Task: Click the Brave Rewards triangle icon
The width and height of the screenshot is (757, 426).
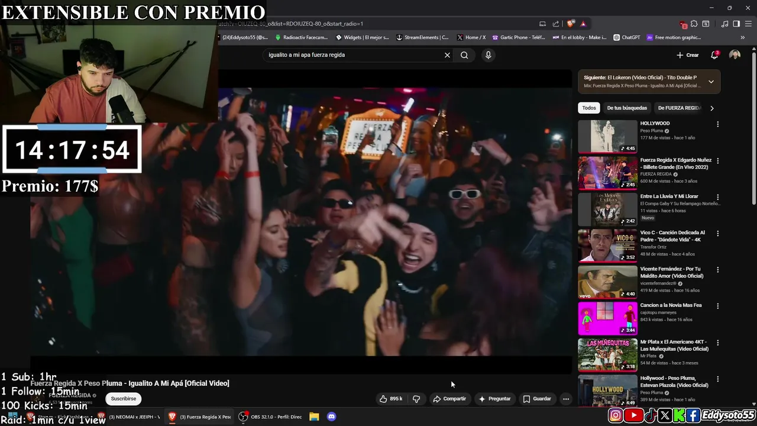Action: pos(583,24)
